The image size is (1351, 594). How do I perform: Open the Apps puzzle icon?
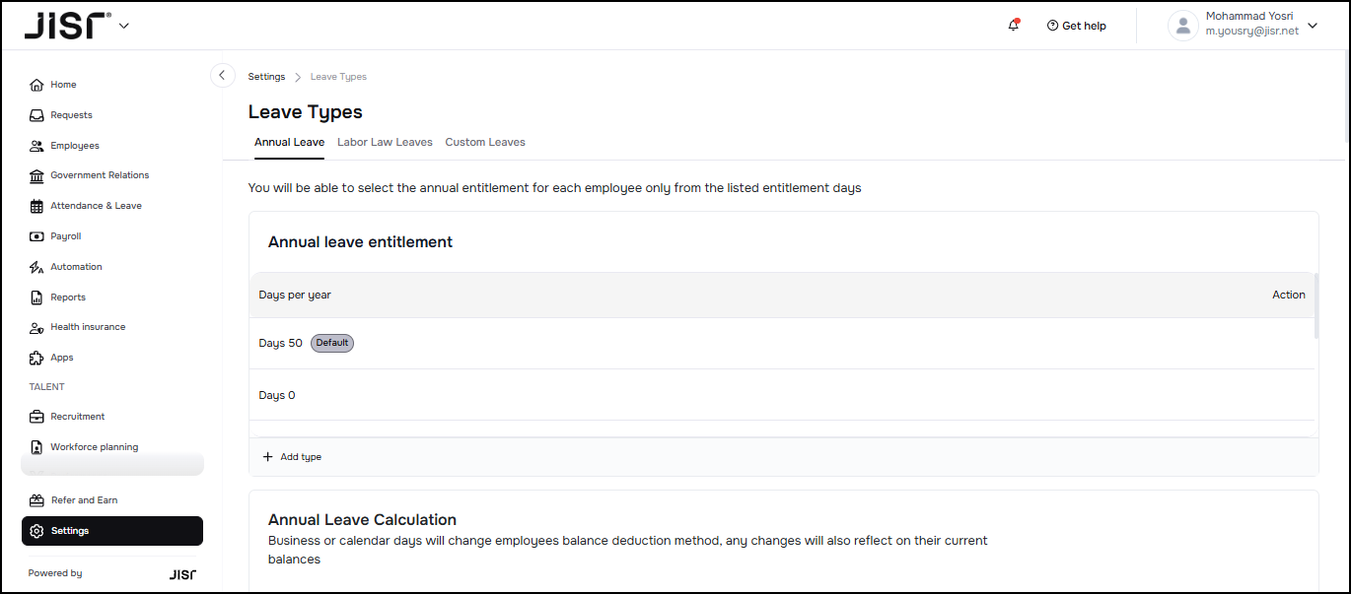pos(36,358)
